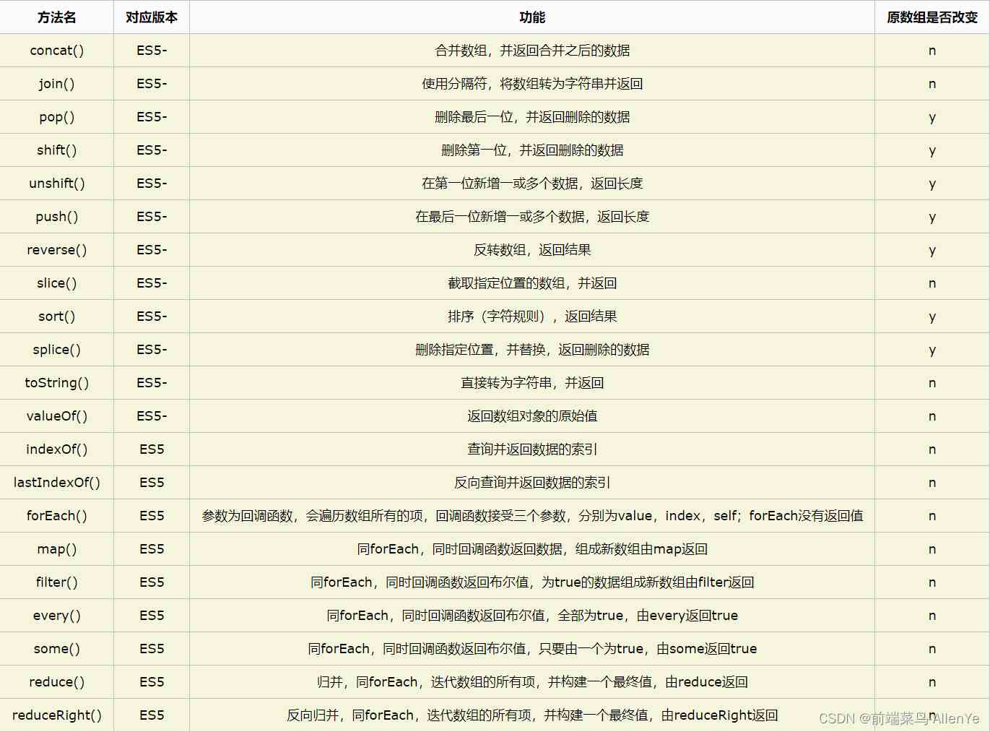Click the splice() method name cell

click(56, 350)
